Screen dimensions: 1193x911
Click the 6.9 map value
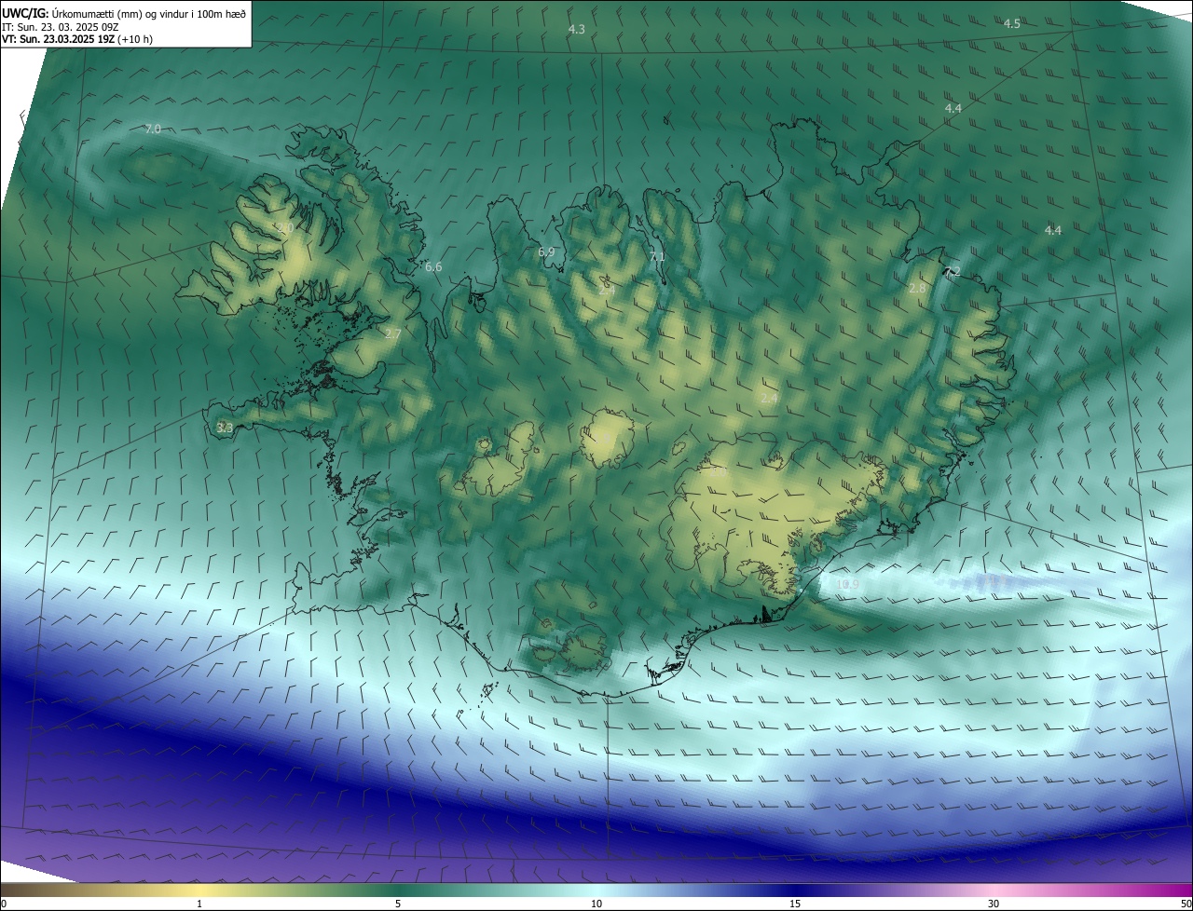point(546,252)
